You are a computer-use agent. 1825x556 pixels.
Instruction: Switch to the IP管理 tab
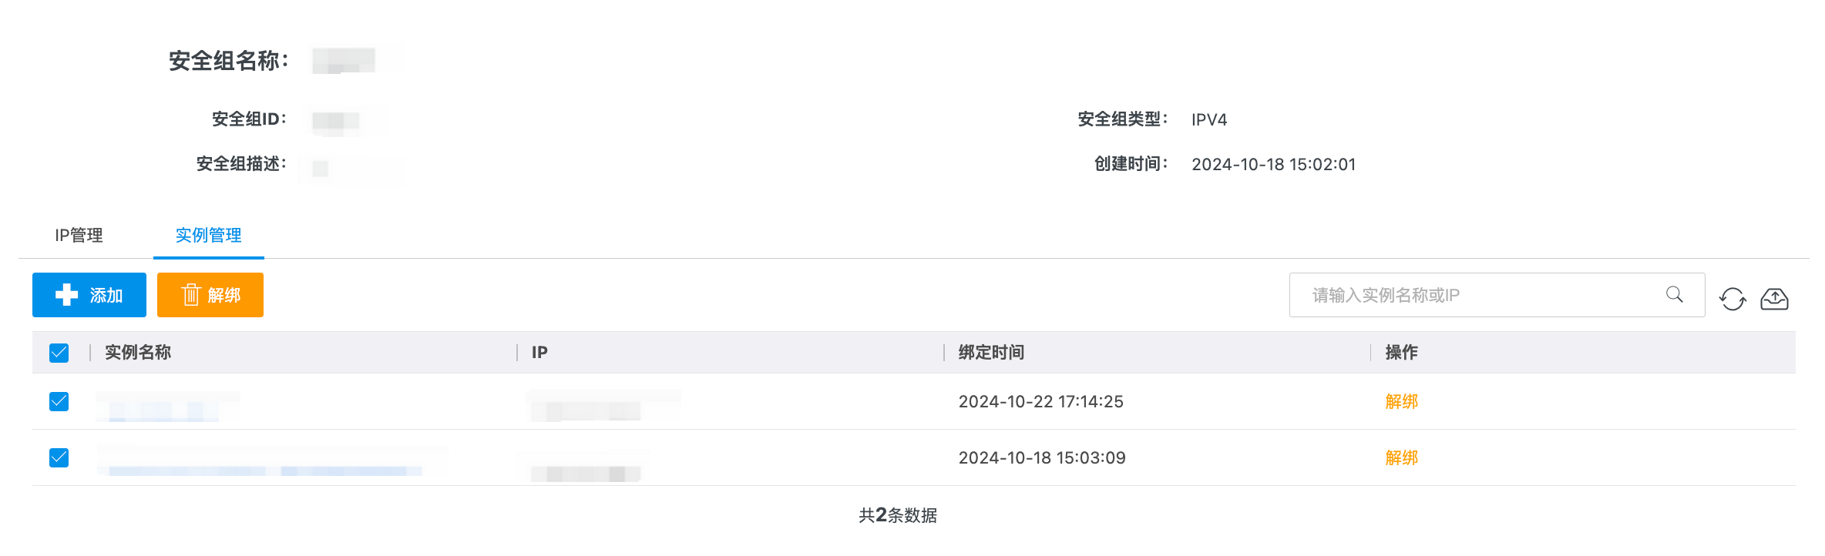[x=79, y=235]
